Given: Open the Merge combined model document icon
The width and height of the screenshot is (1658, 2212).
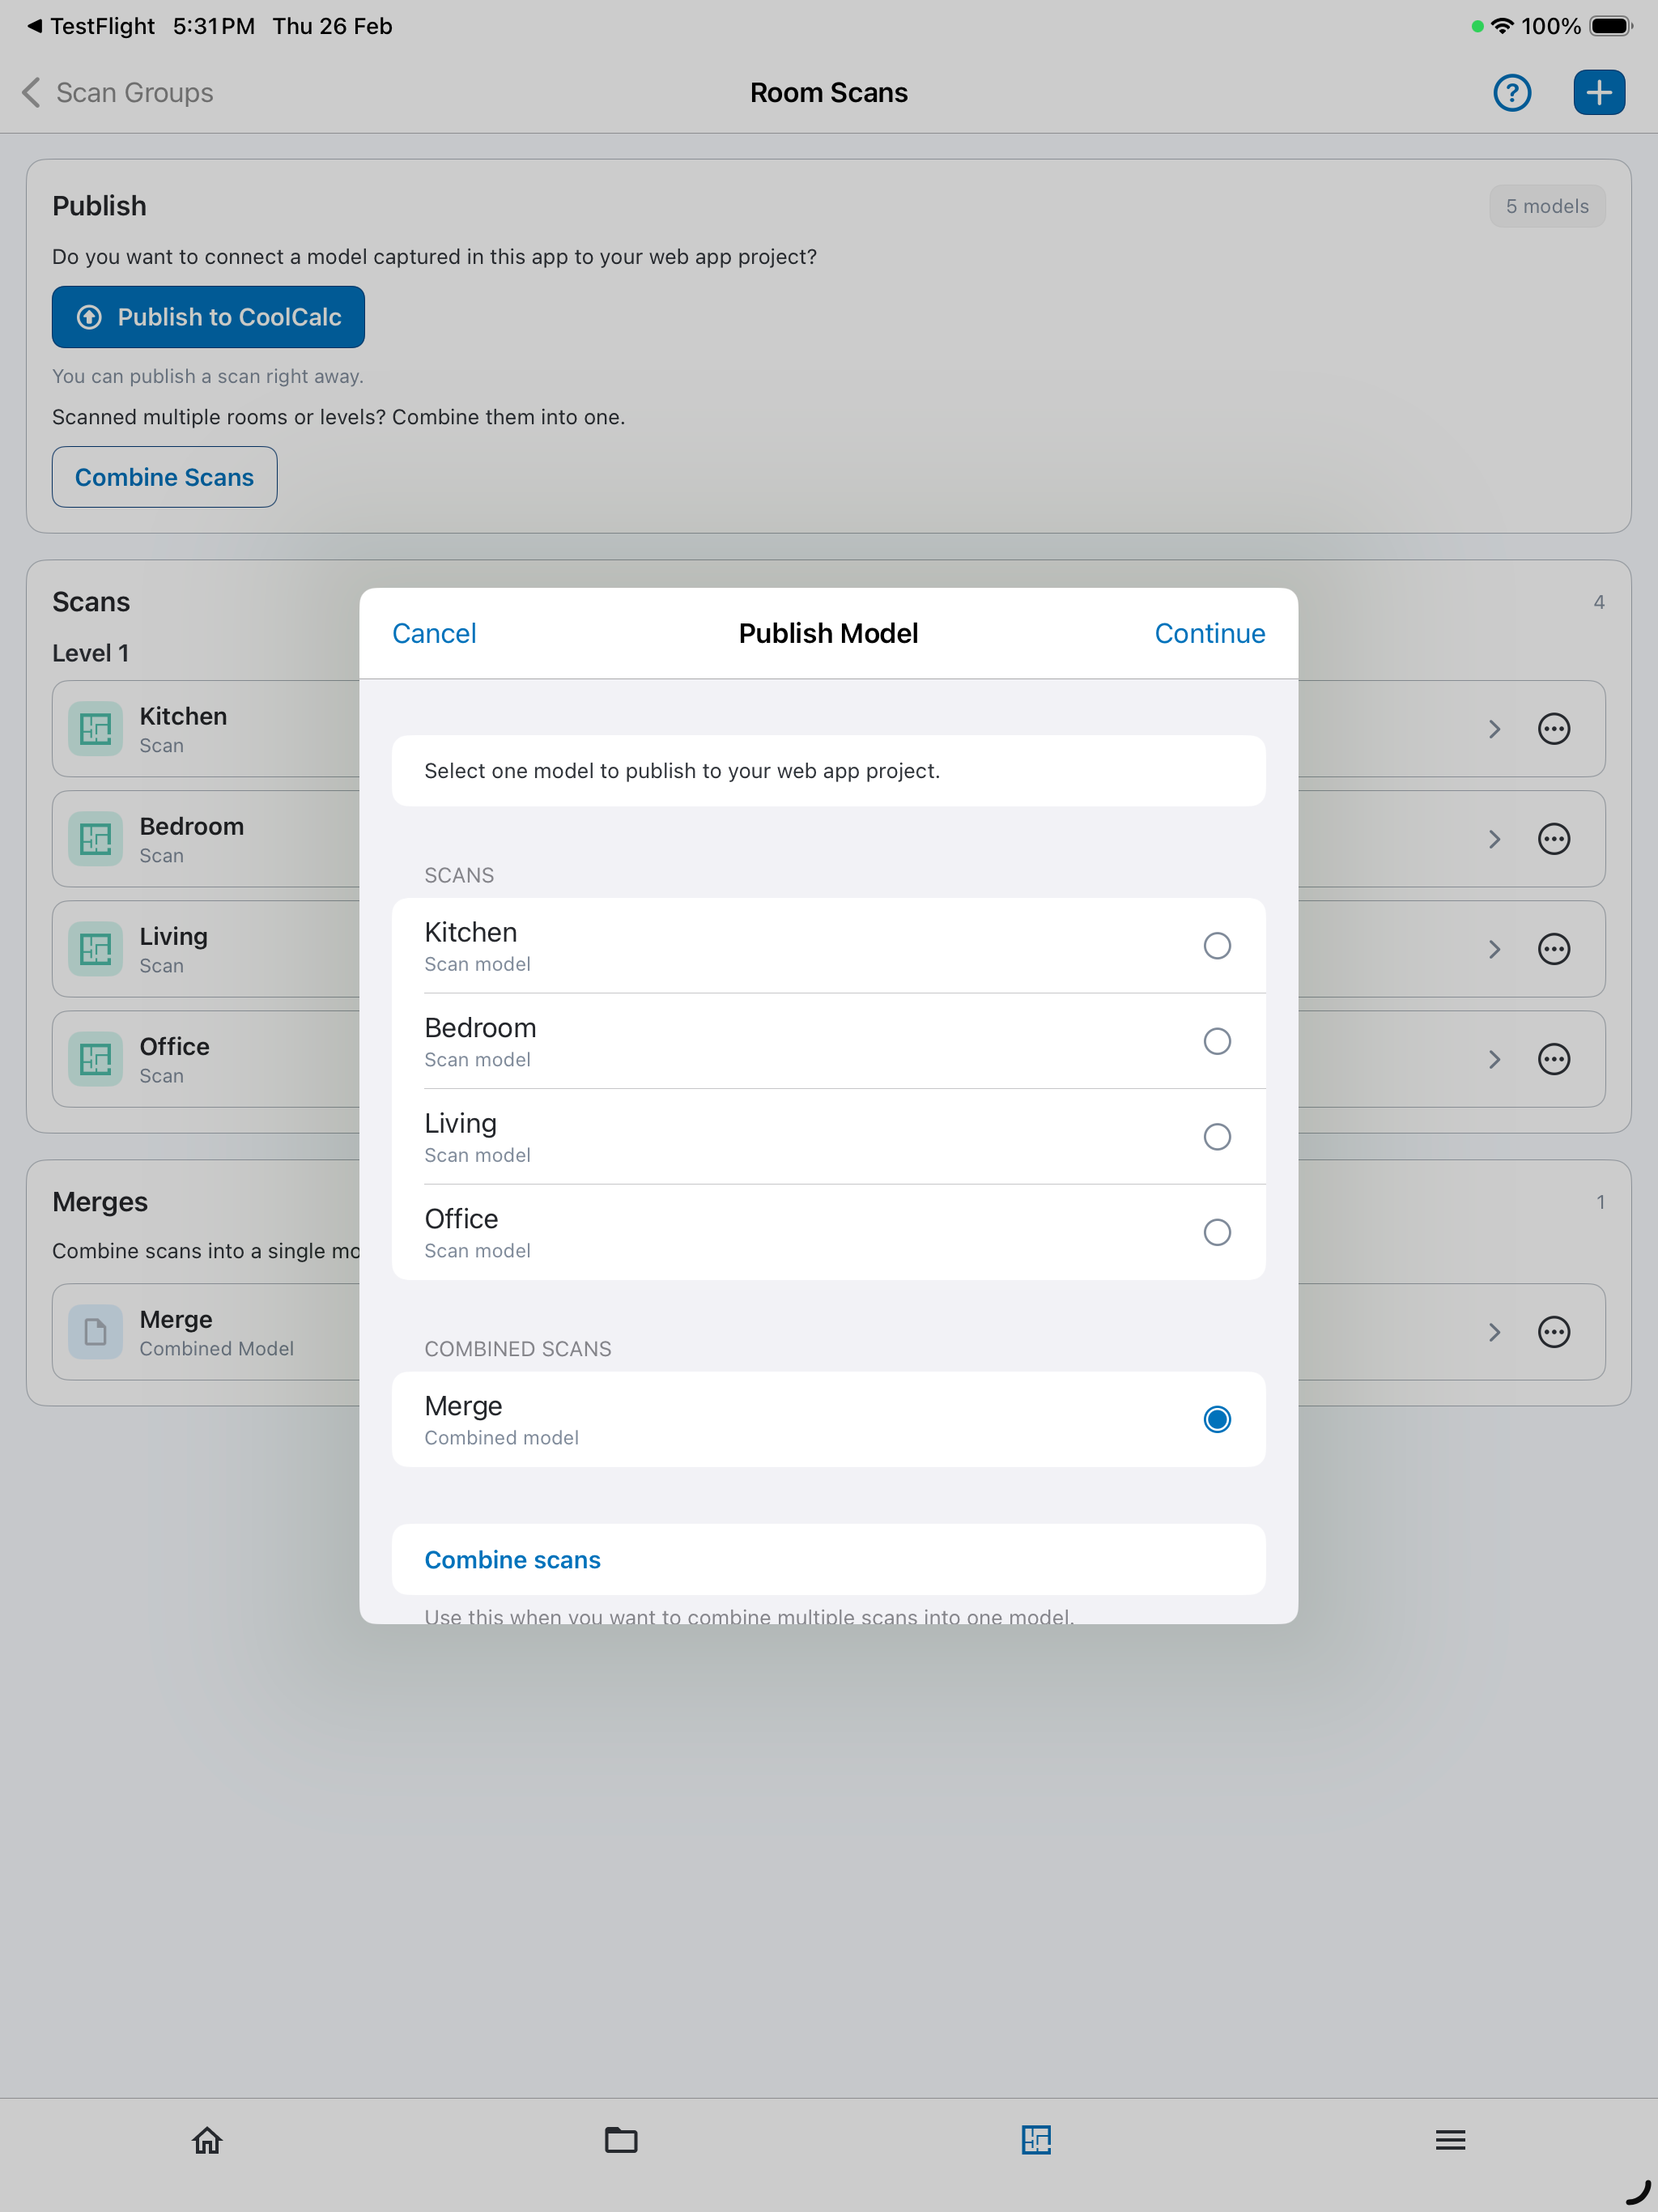Looking at the screenshot, I should pyautogui.click(x=96, y=1332).
